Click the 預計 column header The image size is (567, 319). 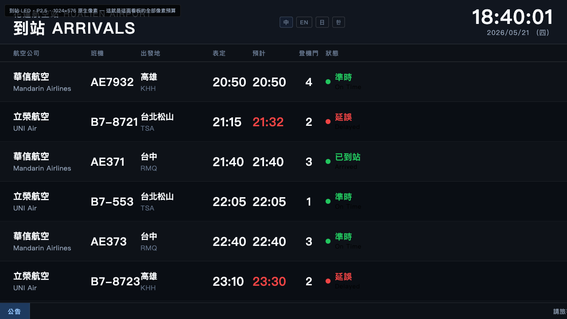(x=259, y=53)
